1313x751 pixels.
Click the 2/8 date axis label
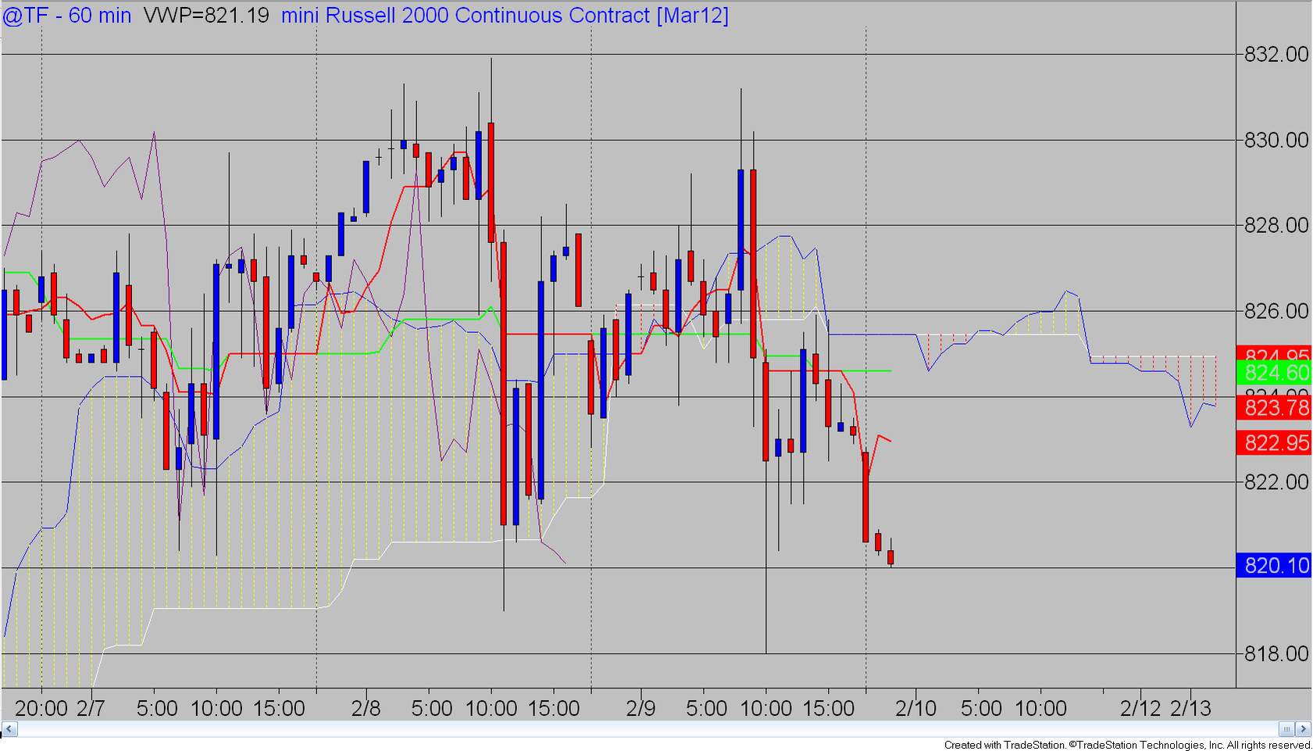366,709
